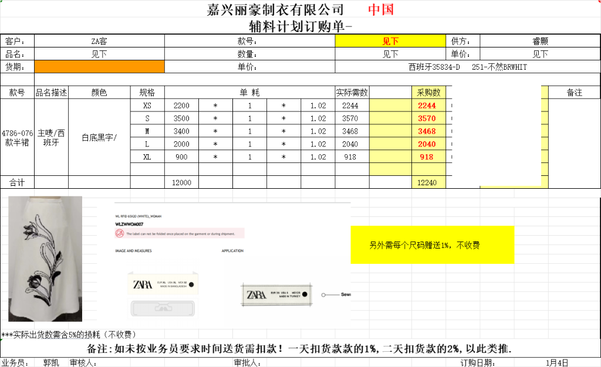Click the XS size row cell
The height and width of the screenshot is (367, 601).
(147, 106)
